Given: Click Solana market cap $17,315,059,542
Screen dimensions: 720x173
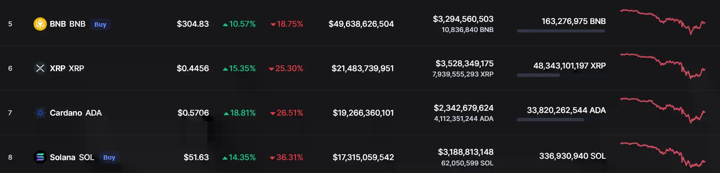Looking at the screenshot, I should 363,157.
